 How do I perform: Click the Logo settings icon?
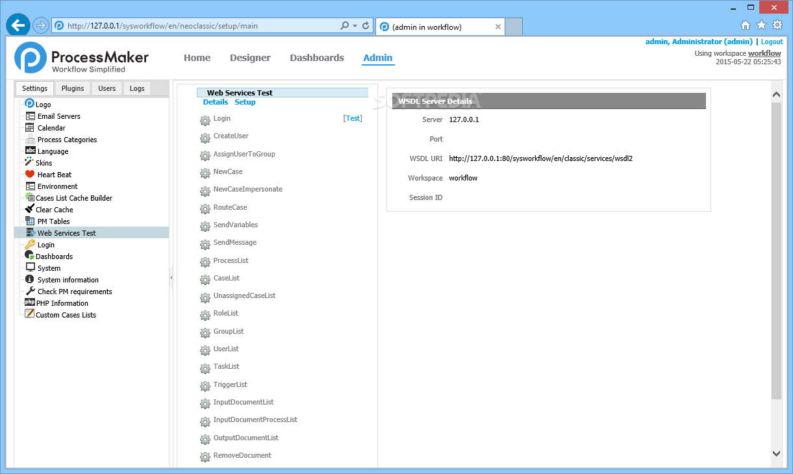[x=29, y=104]
